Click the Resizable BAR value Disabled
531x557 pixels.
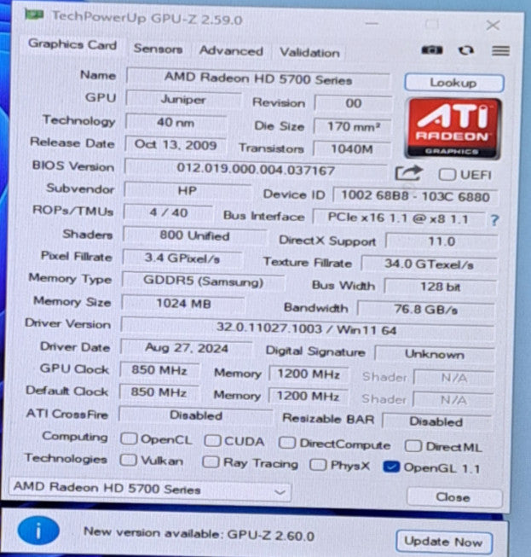pyautogui.click(x=436, y=421)
